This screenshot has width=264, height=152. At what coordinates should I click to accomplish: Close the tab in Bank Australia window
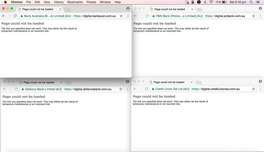point(60,9)
